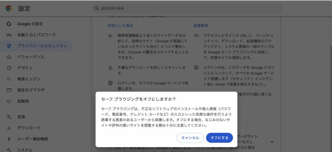332x152 pixels.
Task: Click the palette design icon
Action: click(x=9, y=68)
